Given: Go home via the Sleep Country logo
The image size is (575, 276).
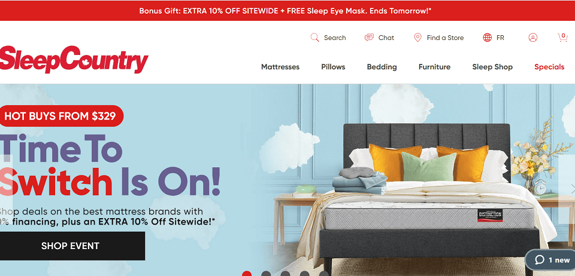Looking at the screenshot, I should coord(74,59).
